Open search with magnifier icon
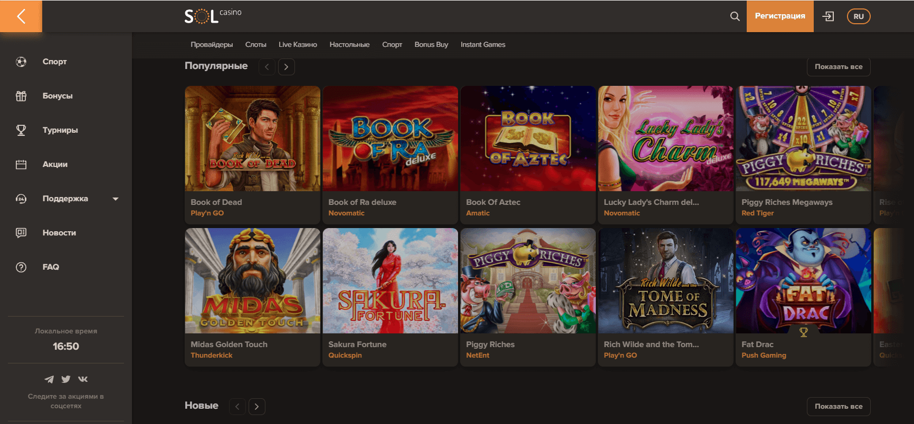 tap(735, 16)
